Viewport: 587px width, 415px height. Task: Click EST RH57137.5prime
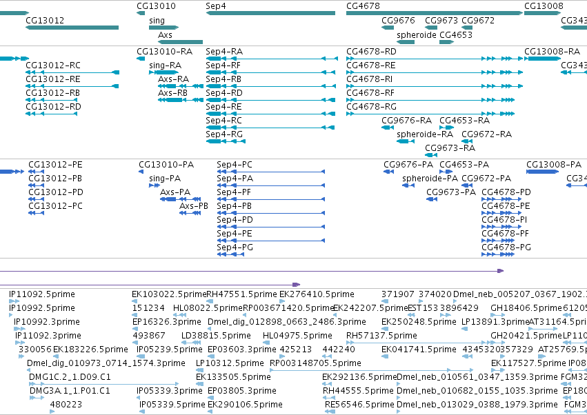pyautogui.click(x=381, y=336)
